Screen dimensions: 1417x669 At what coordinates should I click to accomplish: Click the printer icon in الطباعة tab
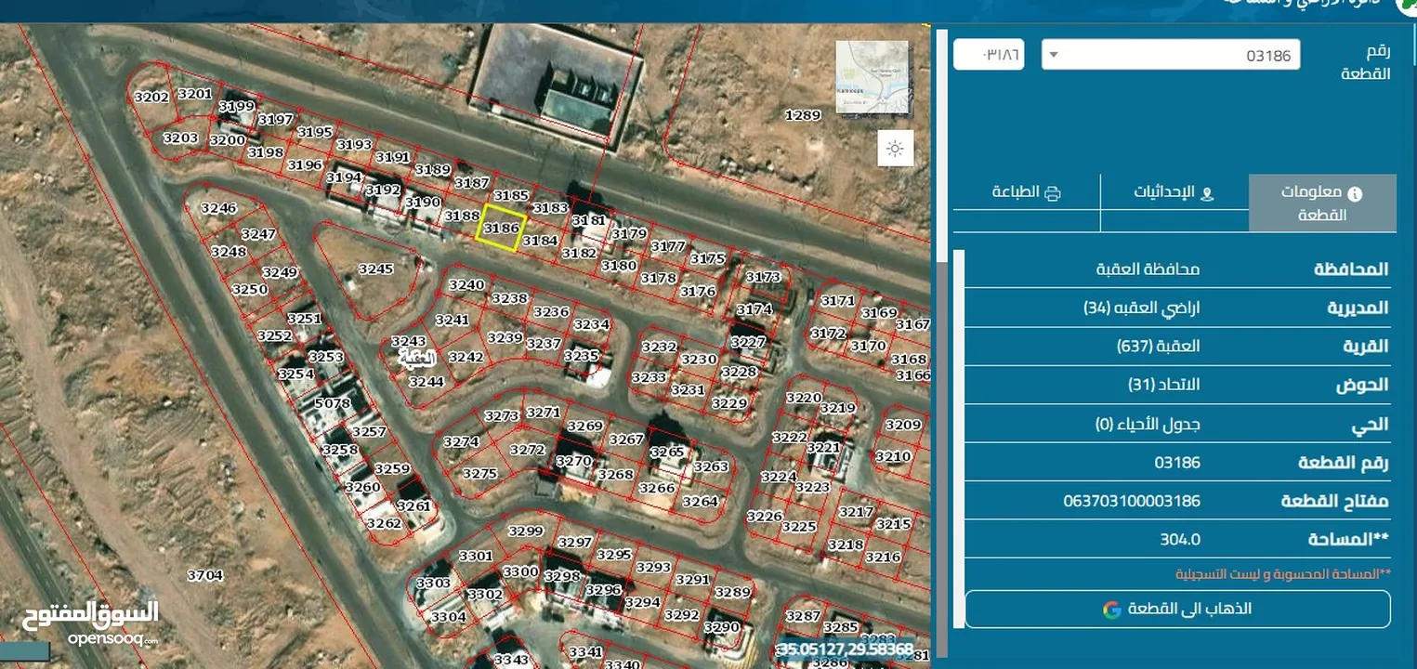coord(1052,193)
